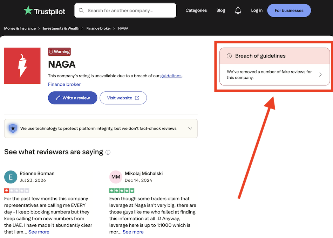Click Log in
The image size is (333, 238).
click(257, 10)
